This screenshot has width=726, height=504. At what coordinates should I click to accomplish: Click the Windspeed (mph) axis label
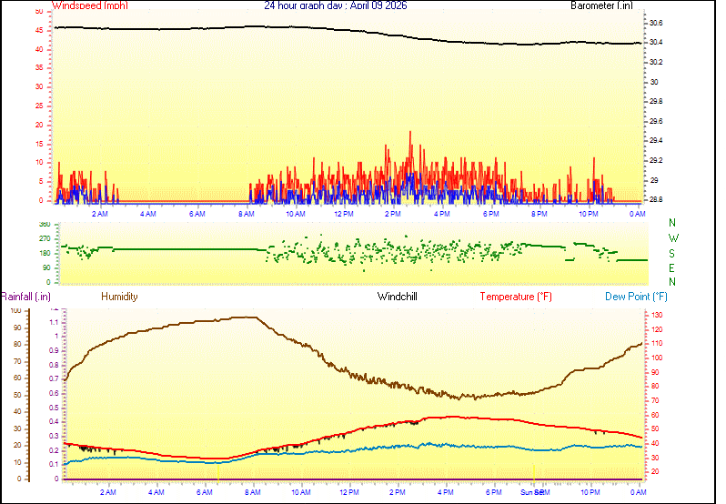point(90,5)
